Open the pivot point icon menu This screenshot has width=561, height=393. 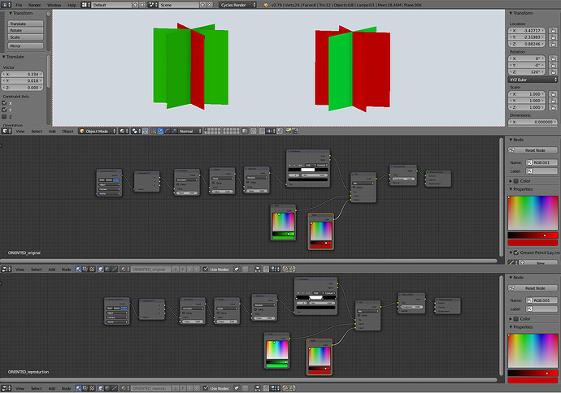point(136,131)
